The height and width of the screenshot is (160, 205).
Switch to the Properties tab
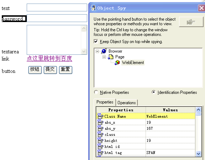[105, 102]
